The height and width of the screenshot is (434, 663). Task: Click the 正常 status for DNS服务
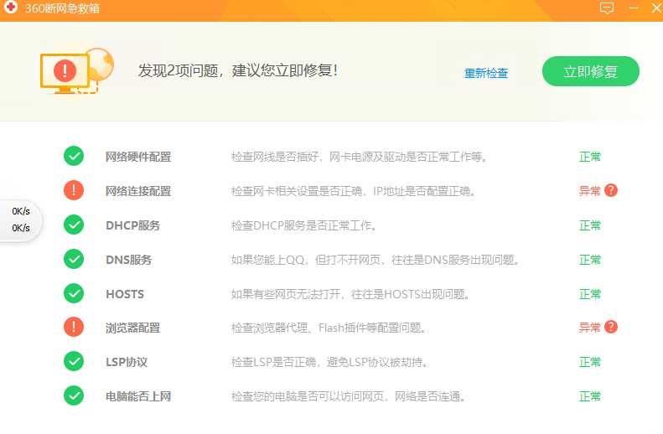[590, 260]
